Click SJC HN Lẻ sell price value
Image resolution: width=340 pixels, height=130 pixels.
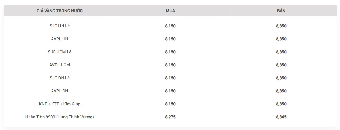click(281, 26)
